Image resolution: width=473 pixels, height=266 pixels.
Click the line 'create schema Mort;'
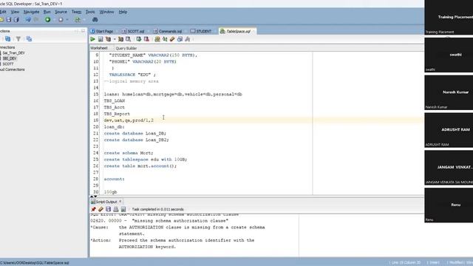(x=129, y=153)
